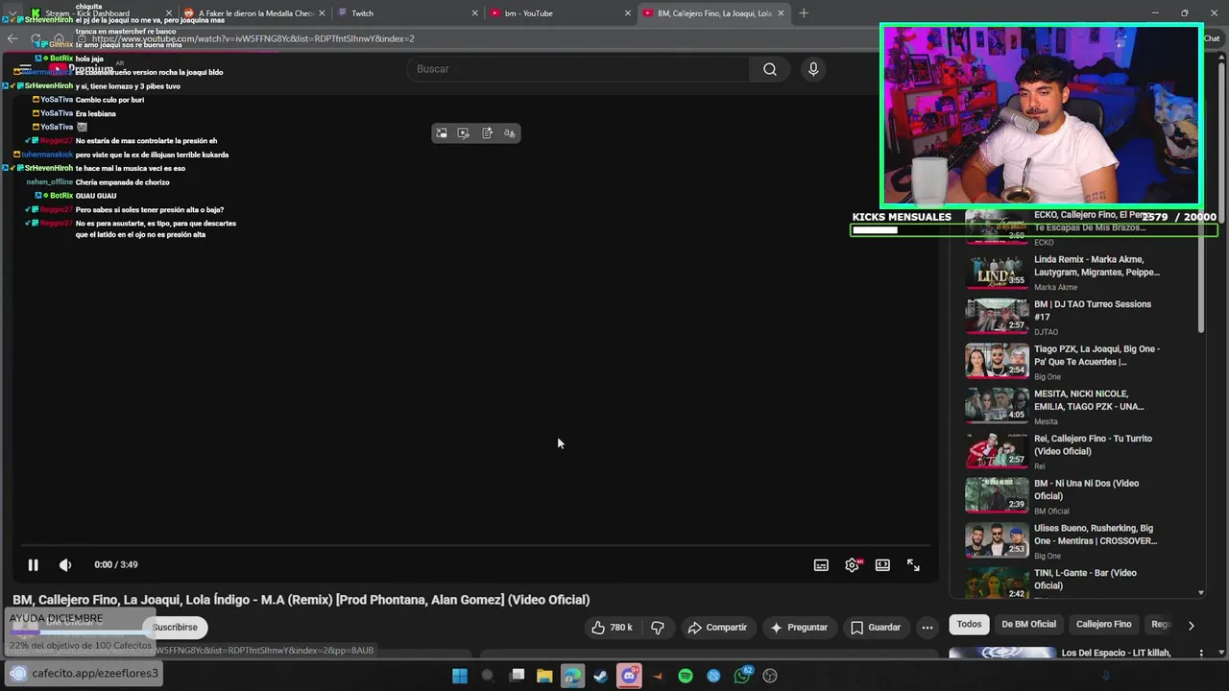Open a new browser tab
The image size is (1229, 691).
[x=804, y=13]
